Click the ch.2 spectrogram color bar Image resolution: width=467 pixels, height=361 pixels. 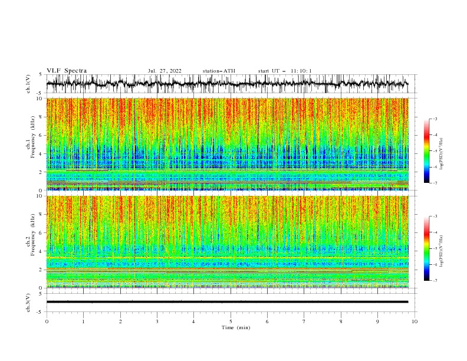pos(426,248)
